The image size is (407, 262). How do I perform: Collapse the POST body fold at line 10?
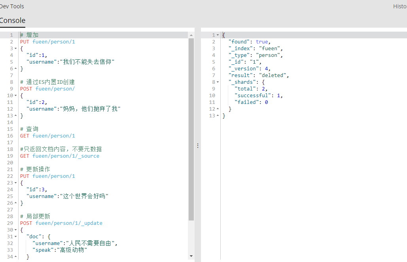pyautogui.click(x=15, y=96)
